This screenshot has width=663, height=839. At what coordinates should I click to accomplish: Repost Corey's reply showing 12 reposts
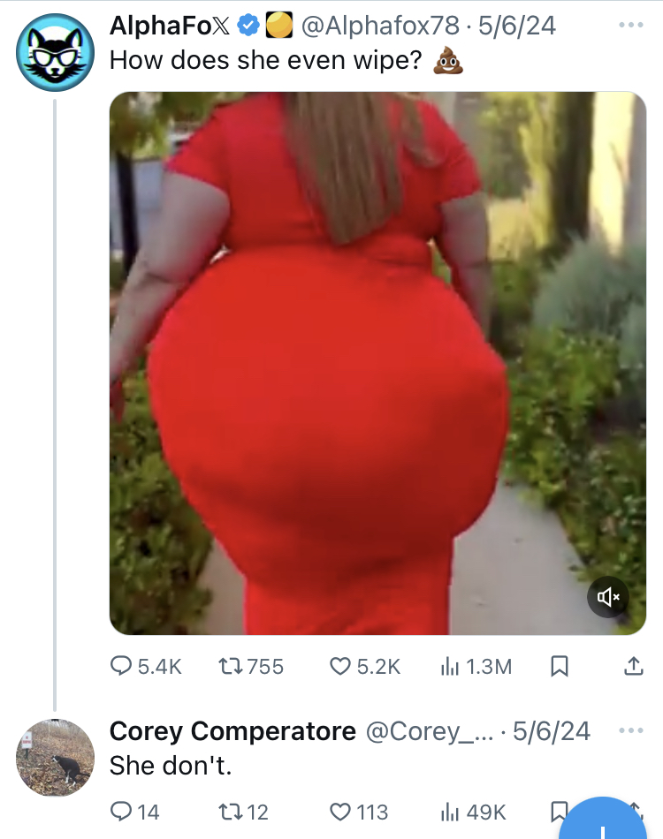(243, 812)
